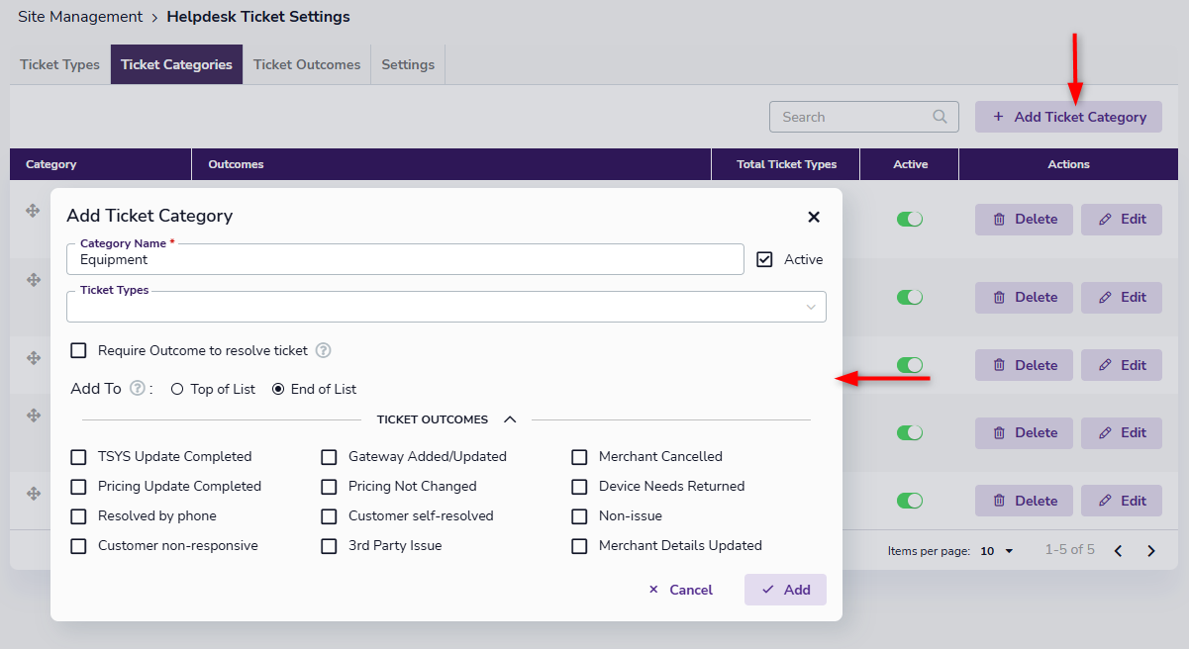Check Customer self-resolved outcome
The width and height of the screenshot is (1189, 649).
coord(329,516)
